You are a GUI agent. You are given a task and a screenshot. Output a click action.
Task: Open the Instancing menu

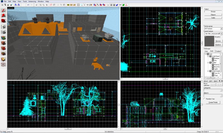click(32, 1)
